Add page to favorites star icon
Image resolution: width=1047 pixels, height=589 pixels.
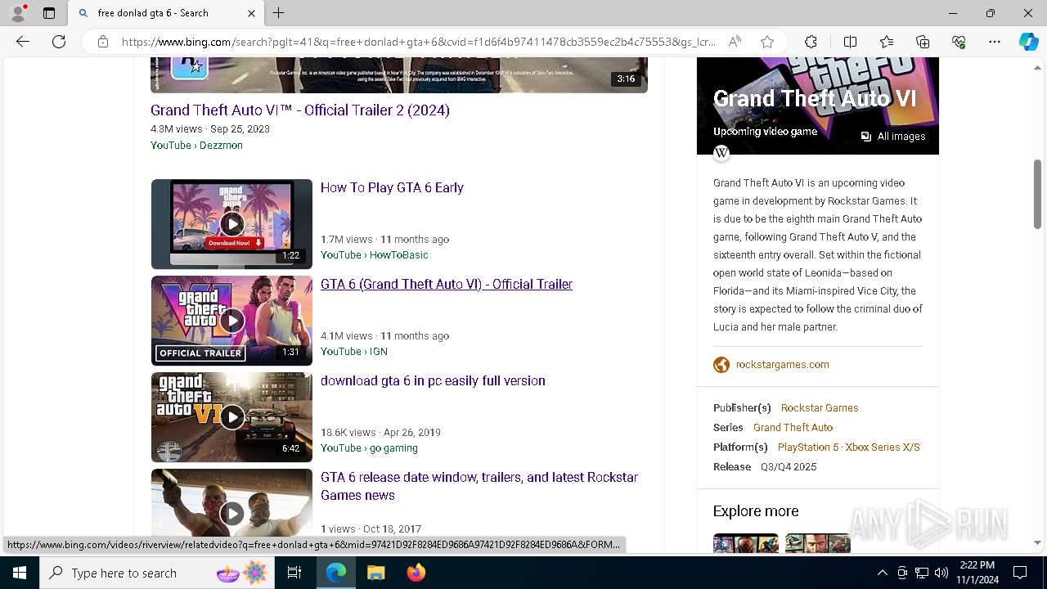coord(767,42)
